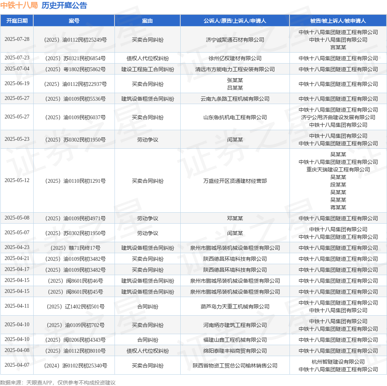Click defendant 重庆天瑞建设工程有限公司

click(338, 170)
